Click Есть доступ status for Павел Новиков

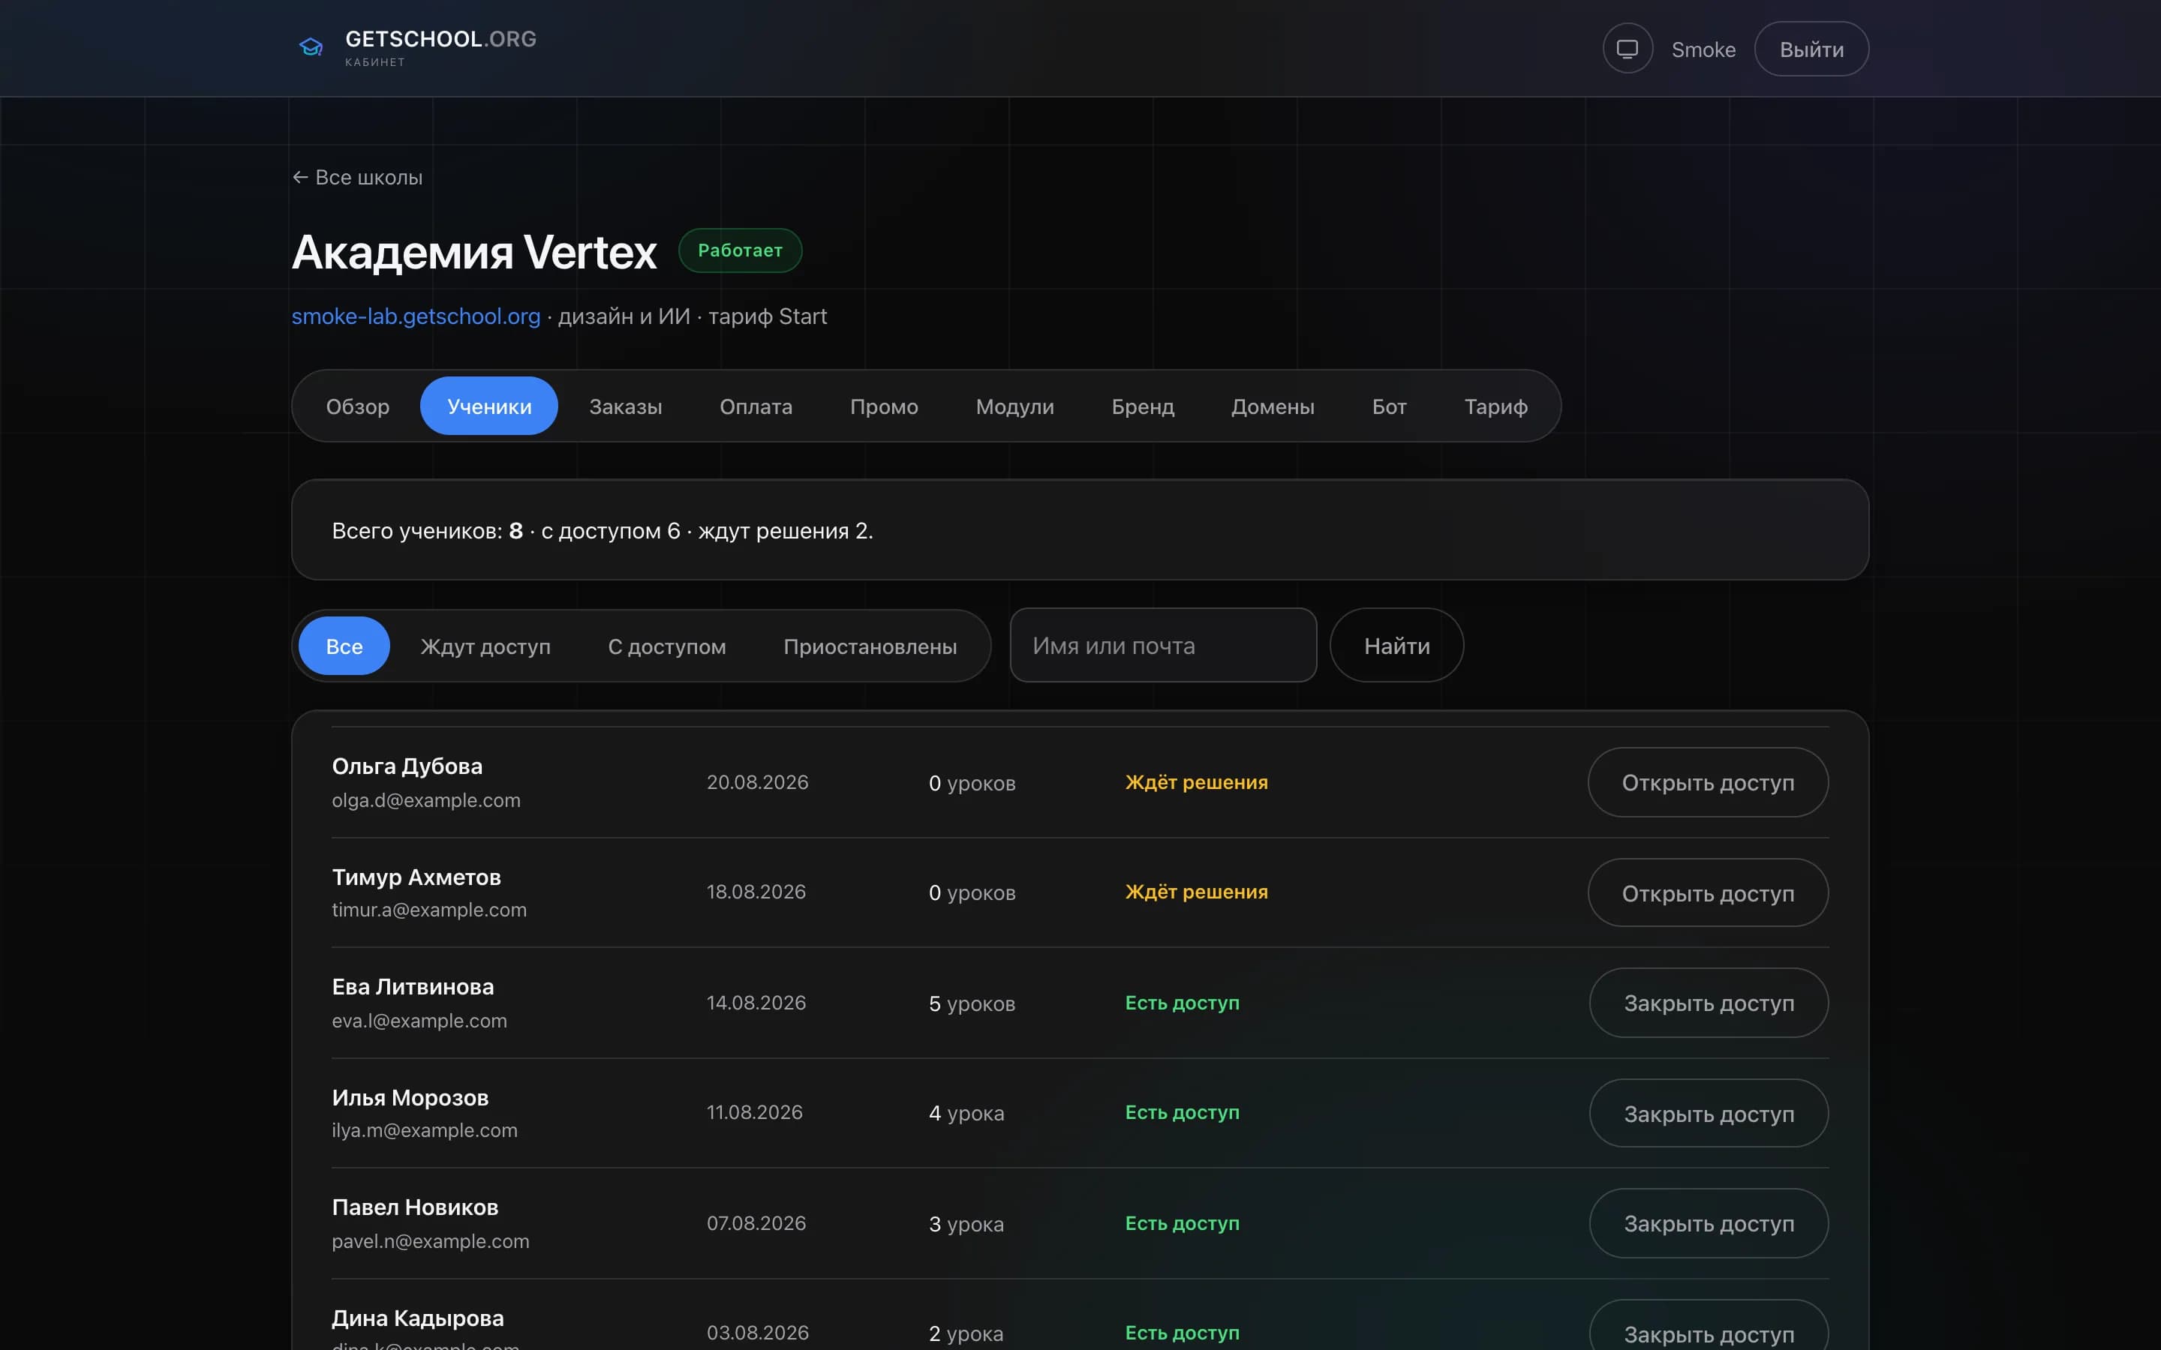[x=1183, y=1223]
